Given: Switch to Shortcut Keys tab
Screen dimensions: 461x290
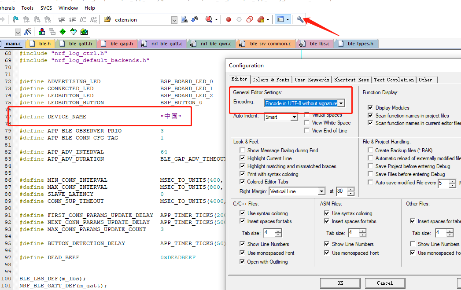Looking at the screenshot, I should click(351, 80).
